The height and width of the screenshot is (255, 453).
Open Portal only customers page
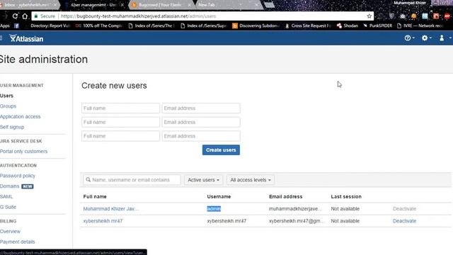(x=23, y=151)
